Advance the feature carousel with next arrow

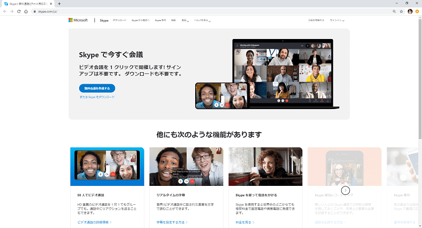coord(346,191)
